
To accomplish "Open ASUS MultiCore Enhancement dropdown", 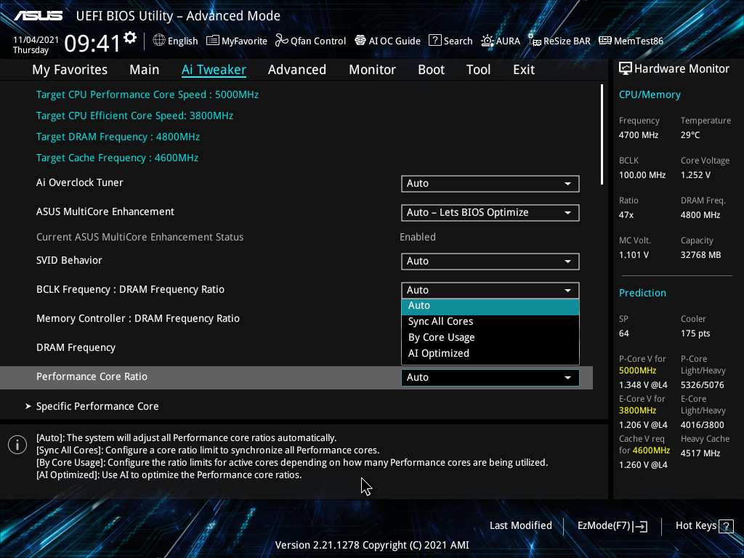I will (x=490, y=213).
